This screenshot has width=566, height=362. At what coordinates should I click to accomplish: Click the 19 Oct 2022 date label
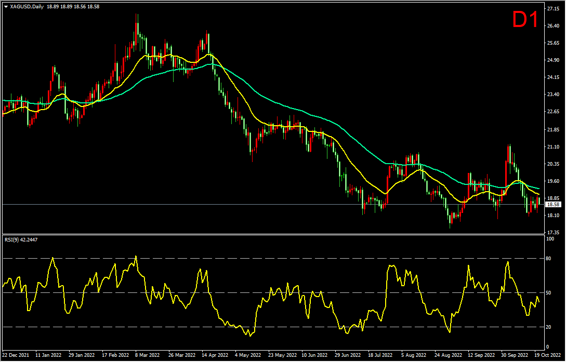coord(548,355)
